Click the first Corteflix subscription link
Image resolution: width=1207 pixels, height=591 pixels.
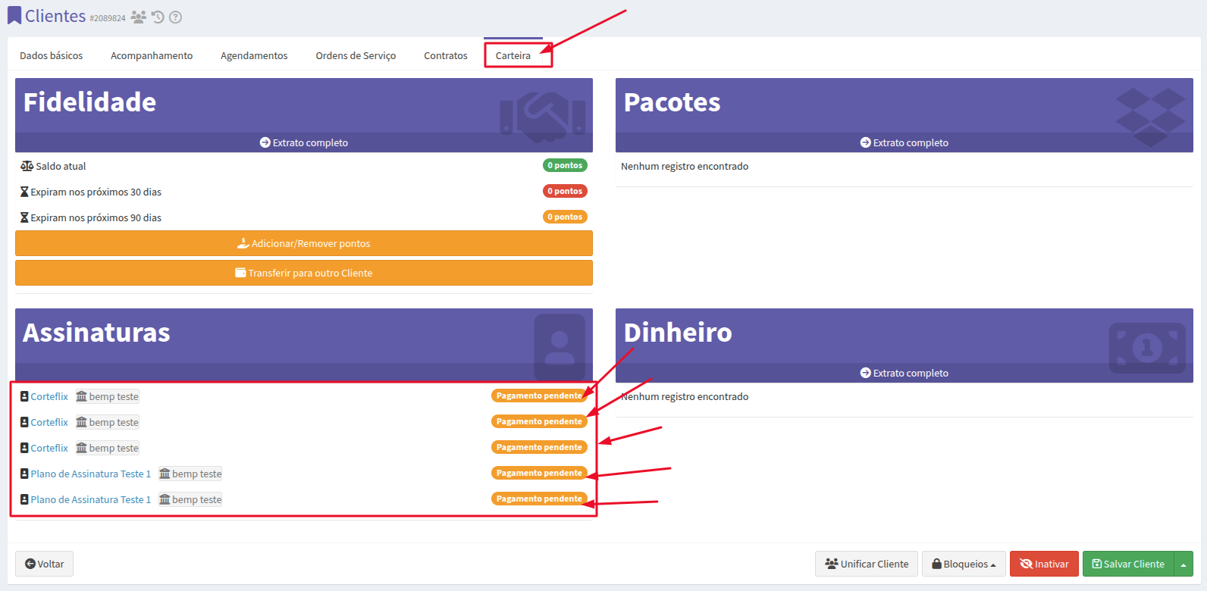49,396
